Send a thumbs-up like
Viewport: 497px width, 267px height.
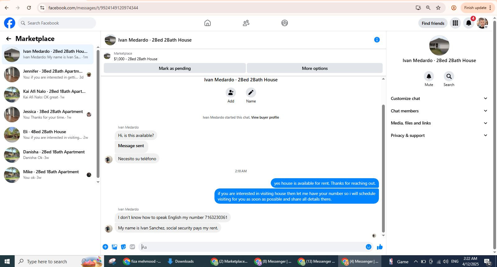pyautogui.click(x=380, y=247)
